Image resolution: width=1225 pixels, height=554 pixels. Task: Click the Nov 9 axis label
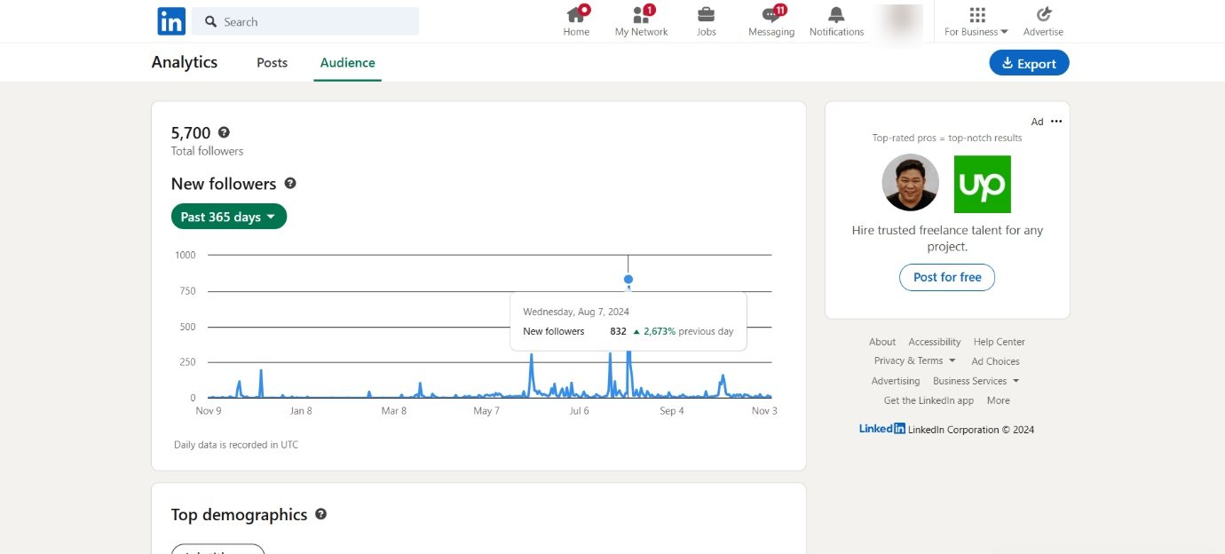[209, 411]
